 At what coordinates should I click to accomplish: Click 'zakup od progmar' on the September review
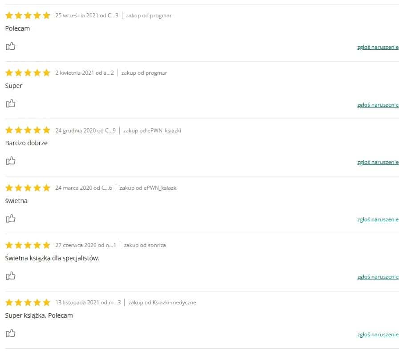149,16
